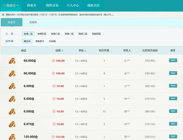Click the 1元=686金 unit price
The width and height of the screenshot is (183, 140).
[x=81, y=137]
